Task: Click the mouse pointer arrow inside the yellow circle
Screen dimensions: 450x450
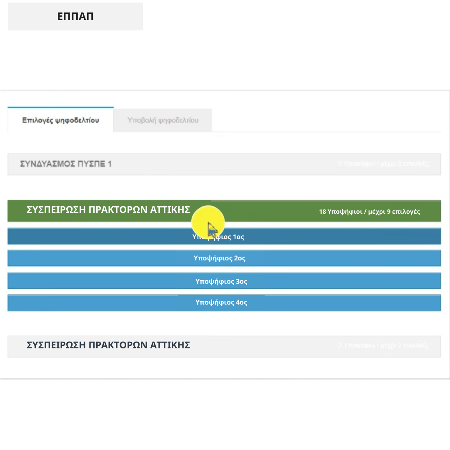Action: pyautogui.click(x=212, y=229)
